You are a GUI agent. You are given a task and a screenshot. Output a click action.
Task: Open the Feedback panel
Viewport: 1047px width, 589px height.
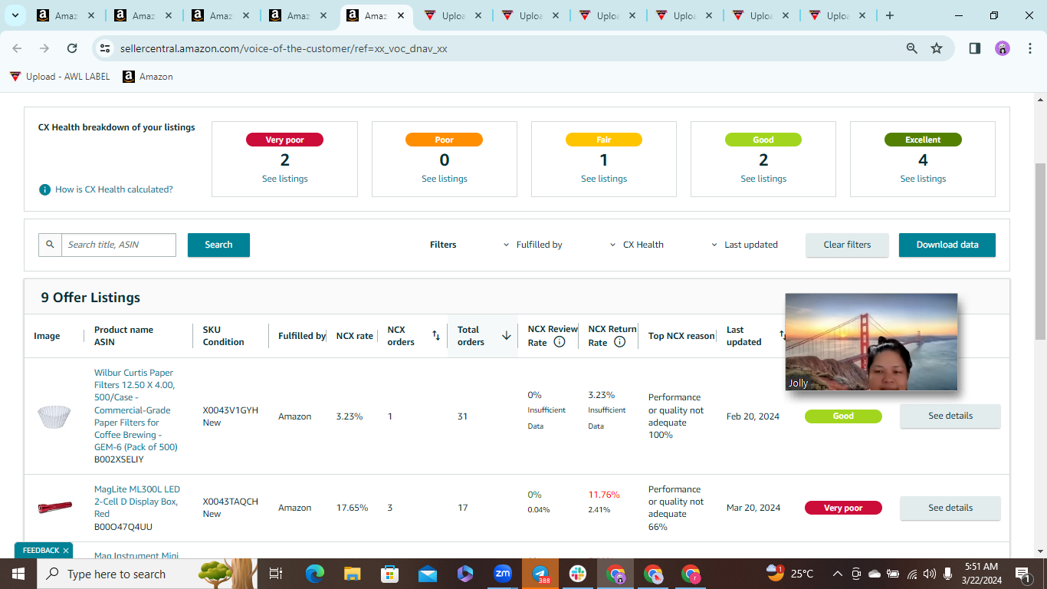point(41,551)
